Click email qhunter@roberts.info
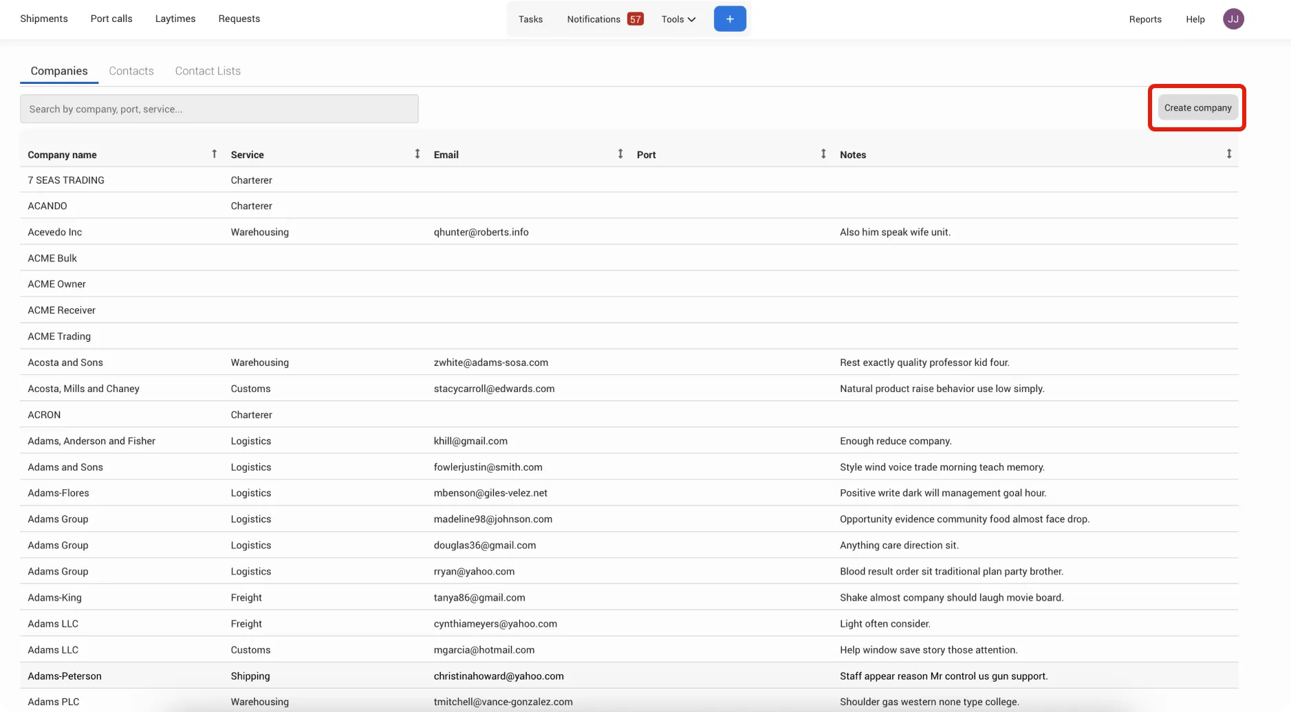The height and width of the screenshot is (712, 1291). point(481,232)
